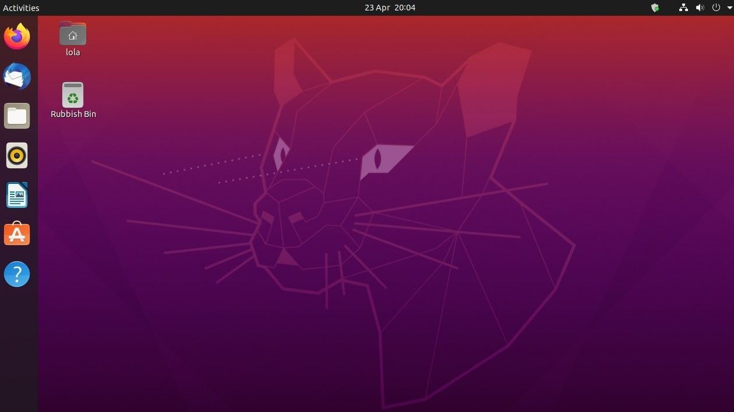Open Firefox from the dock
The image size is (734, 412).
coord(17,36)
